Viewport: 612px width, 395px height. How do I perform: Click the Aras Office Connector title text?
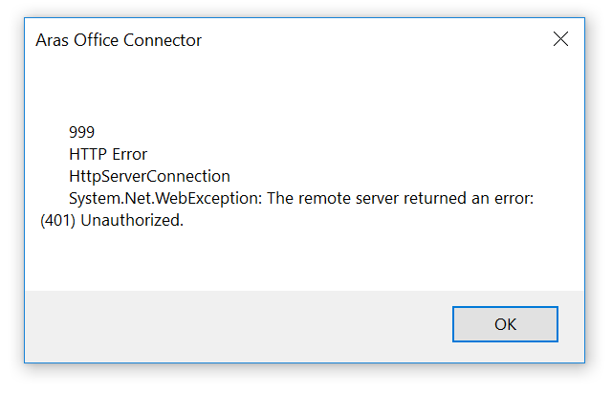pos(119,40)
